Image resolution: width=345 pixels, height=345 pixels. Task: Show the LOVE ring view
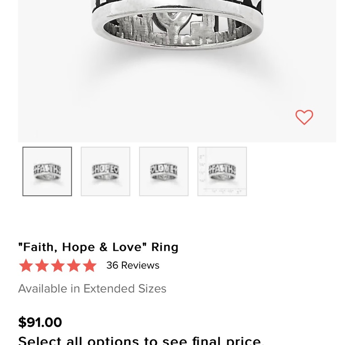coord(164,171)
